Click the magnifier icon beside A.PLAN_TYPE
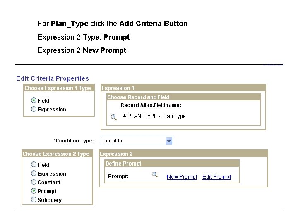Image resolution: width=298 pixels, height=223 pixels. [x=113, y=117]
